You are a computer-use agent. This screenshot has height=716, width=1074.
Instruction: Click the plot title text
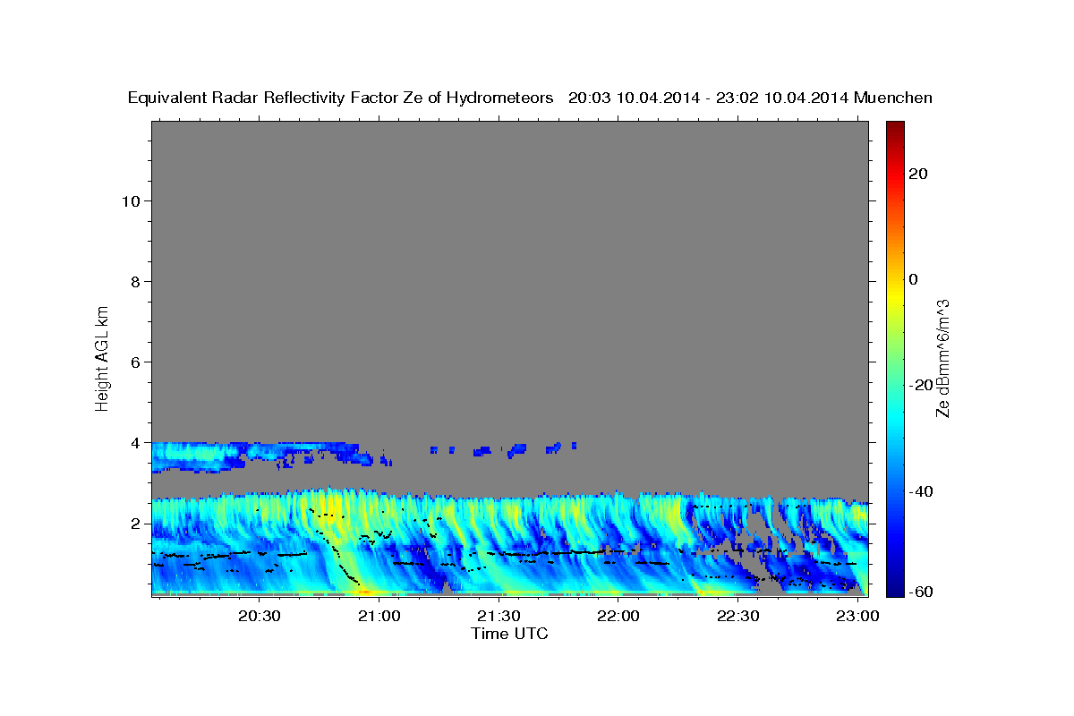click(x=530, y=98)
